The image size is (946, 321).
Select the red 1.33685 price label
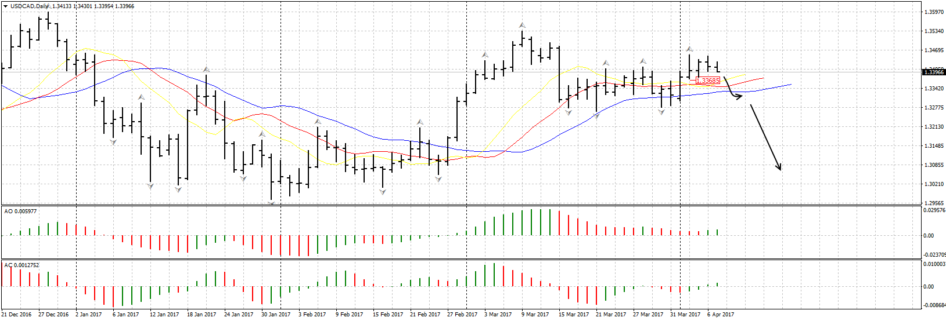[x=708, y=81]
